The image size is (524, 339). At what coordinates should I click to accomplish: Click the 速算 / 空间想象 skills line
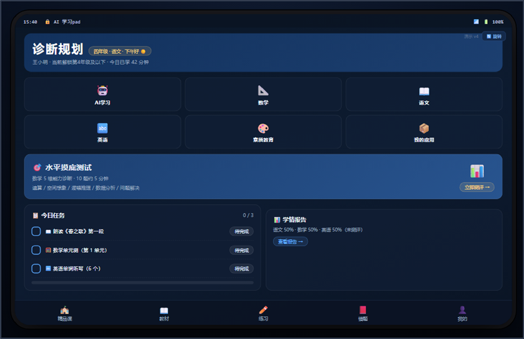coord(86,188)
